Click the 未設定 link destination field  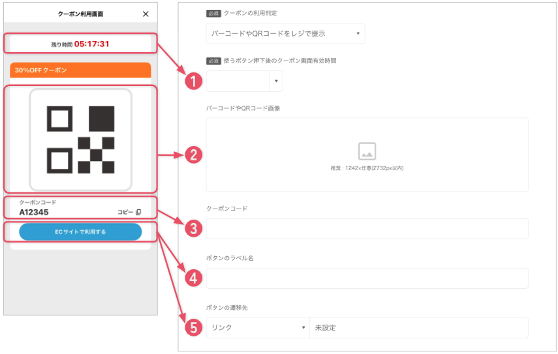[x=419, y=327]
